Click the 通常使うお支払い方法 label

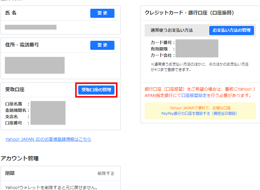(172, 31)
